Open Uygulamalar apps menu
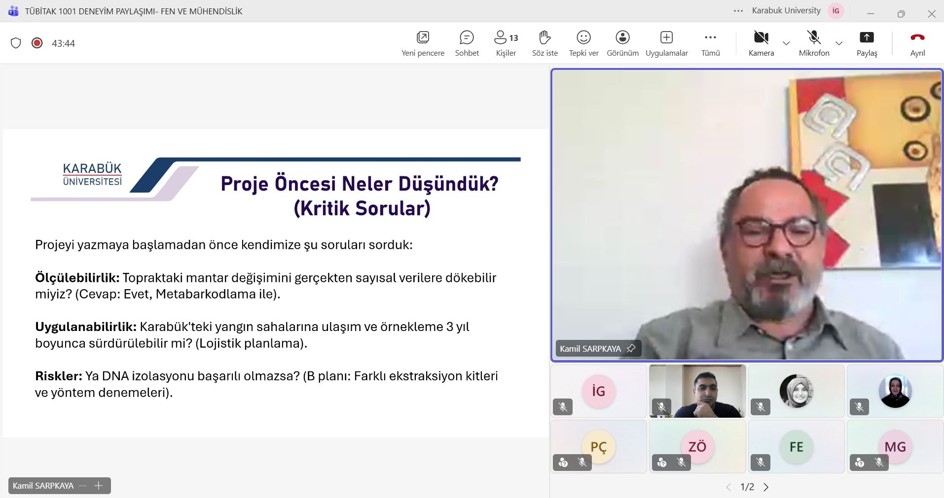The image size is (944, 498). [x=666, y=43]
